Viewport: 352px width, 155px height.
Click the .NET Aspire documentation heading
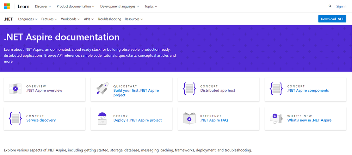[x=62, y=37]
